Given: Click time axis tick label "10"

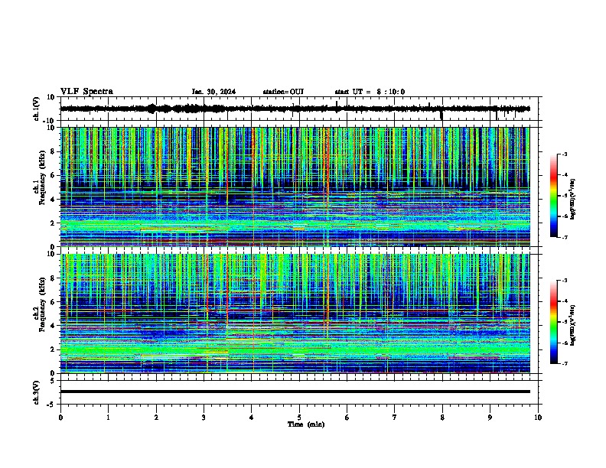Looking at the screenshot, I should (538, 418).
